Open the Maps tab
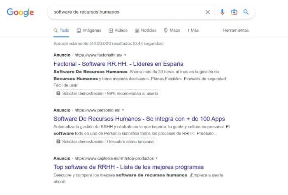The height and width of the screenshot is (195, 288). click(172, 30)
